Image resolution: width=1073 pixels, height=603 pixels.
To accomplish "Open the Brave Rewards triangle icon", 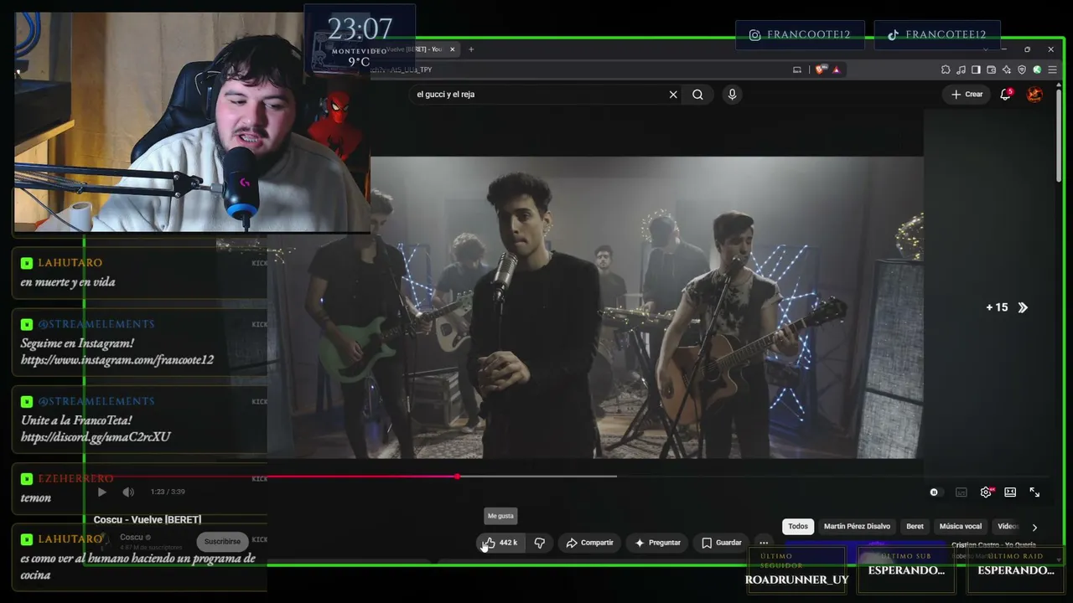I will pyautogui.click(x=836, y=70).
